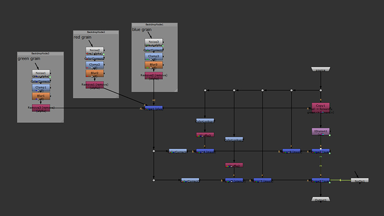Select the source input node
This screenshot has width=384, height=216.
(x=321, y=70)
